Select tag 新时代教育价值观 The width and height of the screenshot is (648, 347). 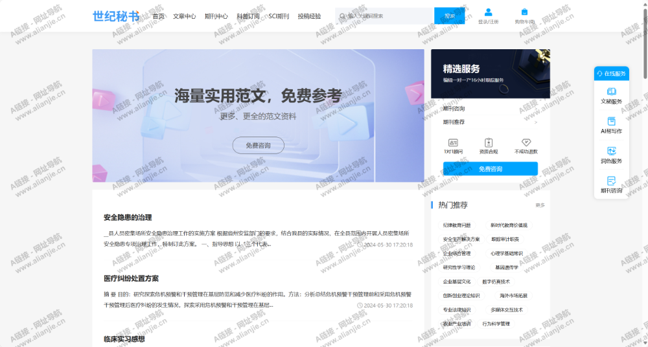pyautogui.click(x=509, y=225)
